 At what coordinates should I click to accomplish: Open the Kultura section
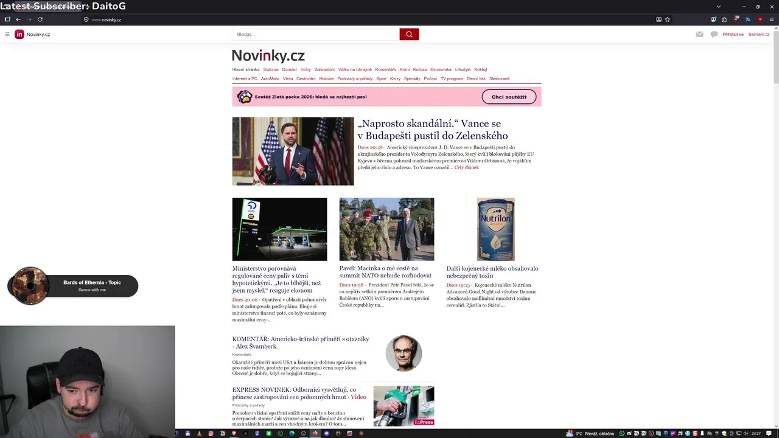(x=420, y=69)
